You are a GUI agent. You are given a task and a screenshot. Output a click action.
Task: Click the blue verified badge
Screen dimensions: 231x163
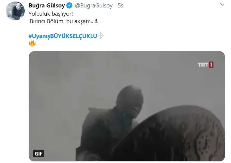[69, 6]
